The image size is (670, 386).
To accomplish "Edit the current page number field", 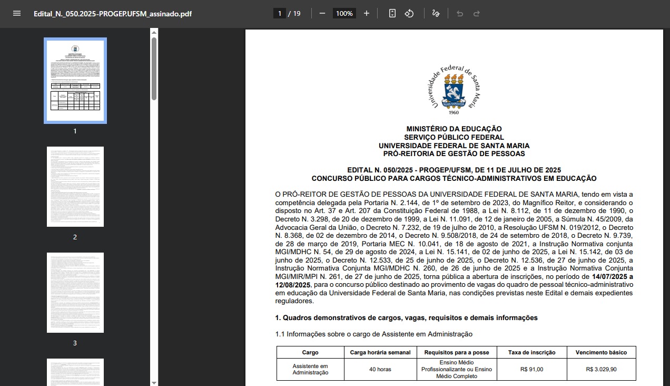I will (280, 13).
